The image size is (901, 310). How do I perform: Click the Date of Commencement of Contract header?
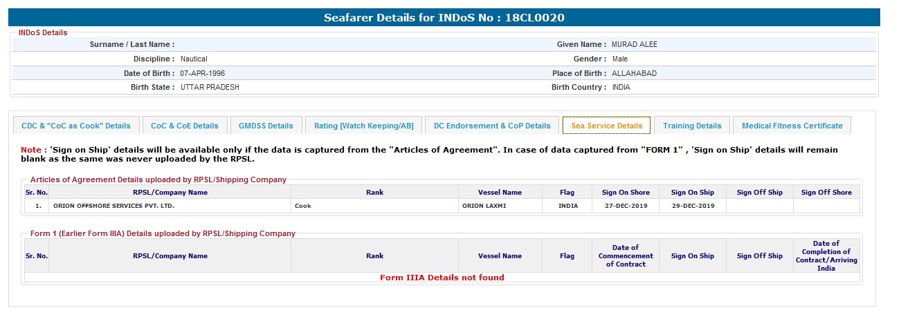626,255
